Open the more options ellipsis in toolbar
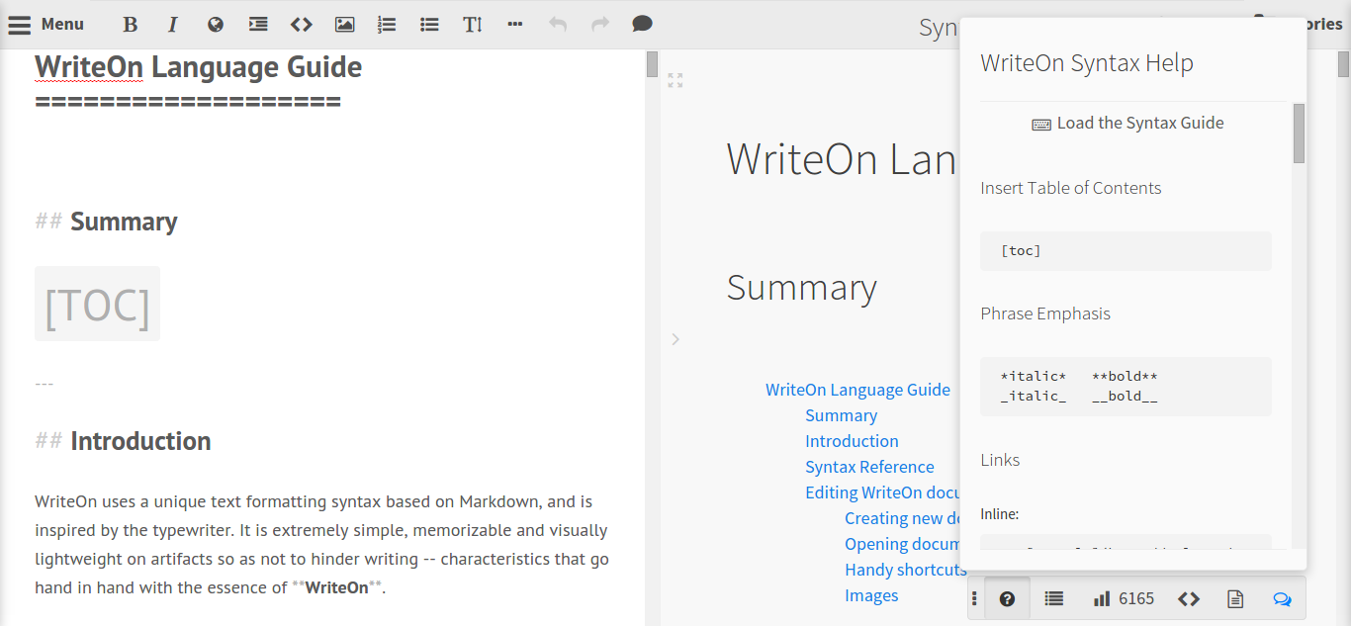Viewport: 1351px width, 626px height. (514, 25)
